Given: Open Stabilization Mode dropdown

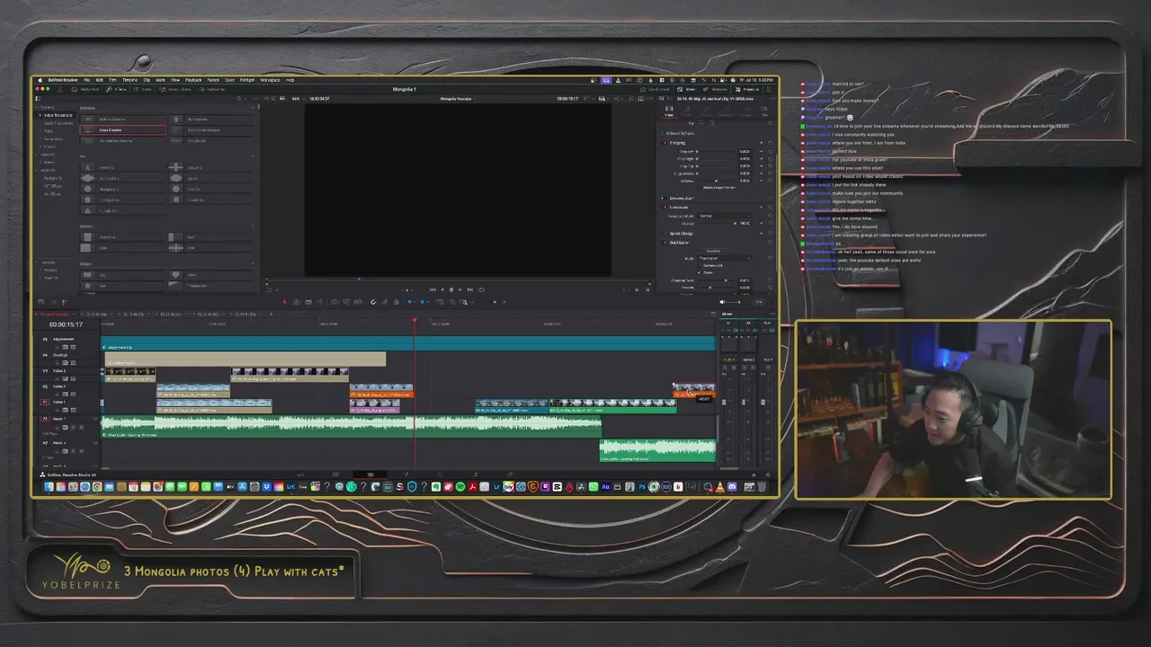Looking at the screenshot, I should 725,258.
